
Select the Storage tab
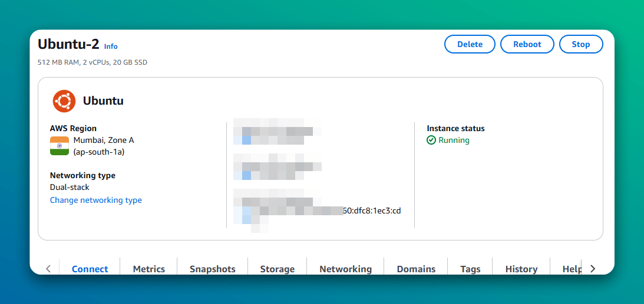(277, 269)
